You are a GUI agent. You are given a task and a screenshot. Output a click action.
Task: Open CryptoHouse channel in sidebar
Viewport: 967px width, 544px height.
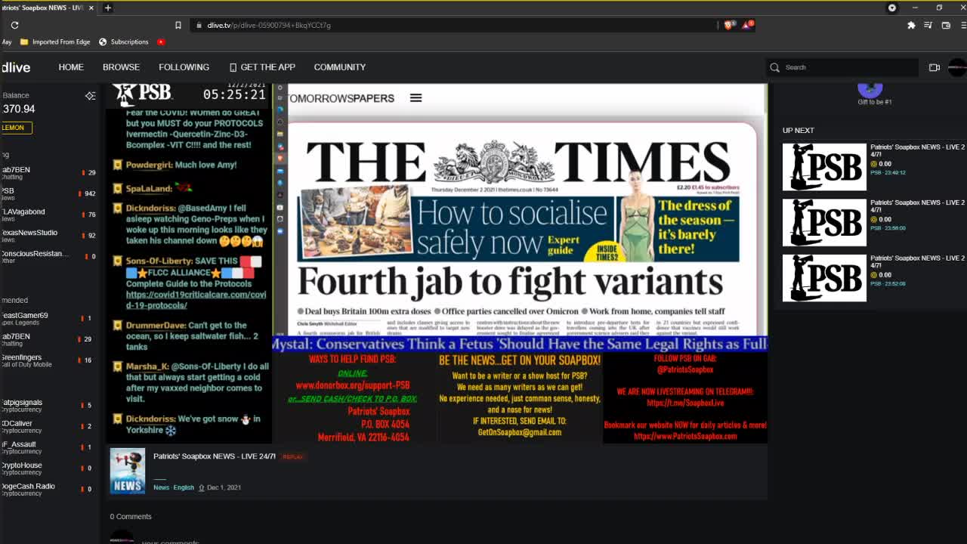[48, 468]
